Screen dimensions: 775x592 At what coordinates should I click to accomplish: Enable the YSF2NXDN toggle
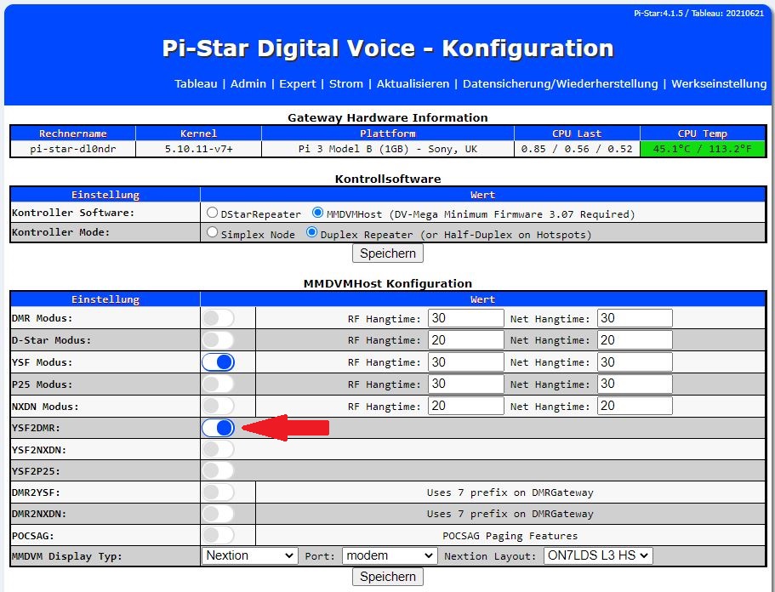(x=218, y=449)
